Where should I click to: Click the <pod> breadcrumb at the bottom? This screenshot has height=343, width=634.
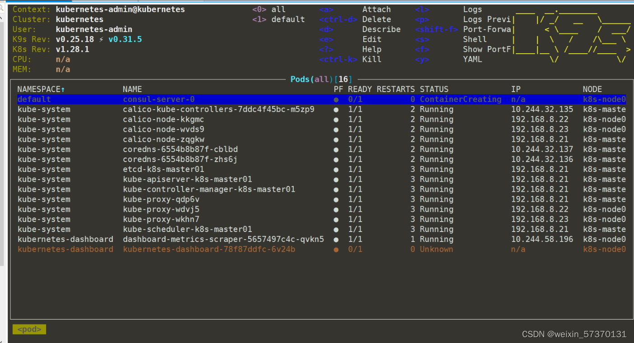[29, 329]
